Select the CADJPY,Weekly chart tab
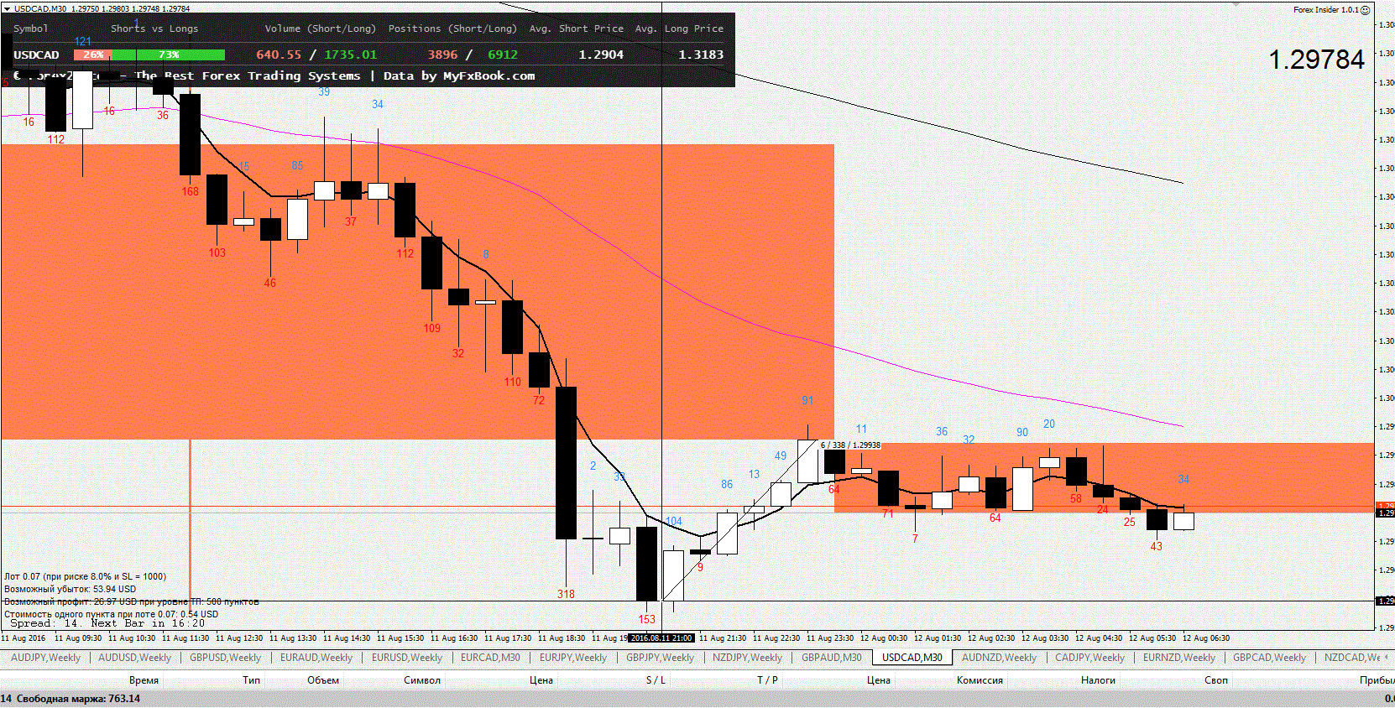Screen dimensions: 1395x708 [1089, 658]
